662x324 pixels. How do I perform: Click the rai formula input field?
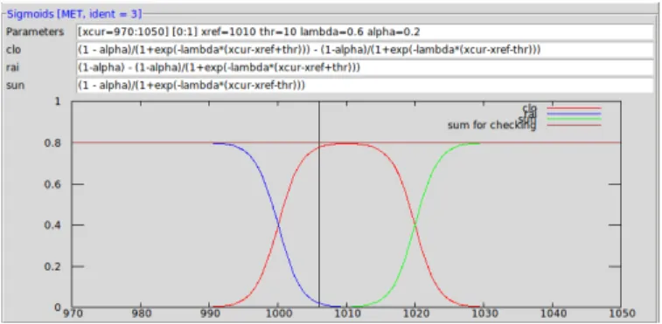point(365,67)
